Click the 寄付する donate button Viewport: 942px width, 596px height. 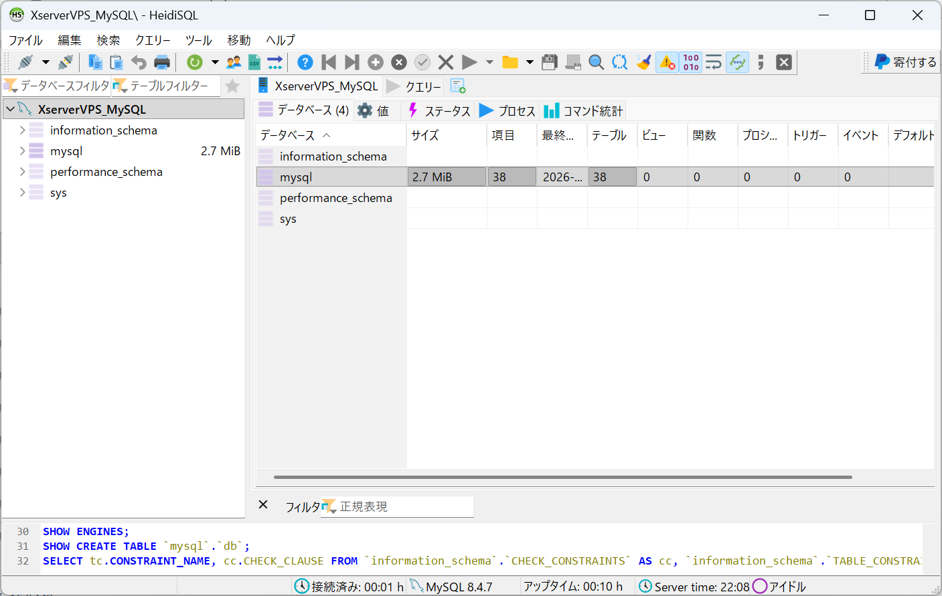tap(906, 62)
